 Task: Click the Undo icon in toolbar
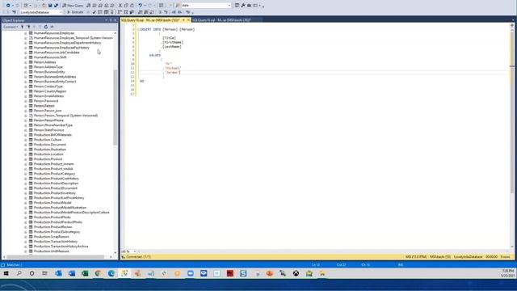coord(140,6)
